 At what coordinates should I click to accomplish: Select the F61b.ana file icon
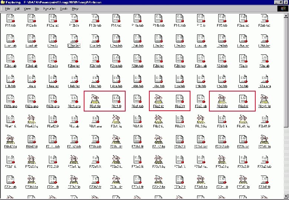pyautogui.click(x=10, y=99)
